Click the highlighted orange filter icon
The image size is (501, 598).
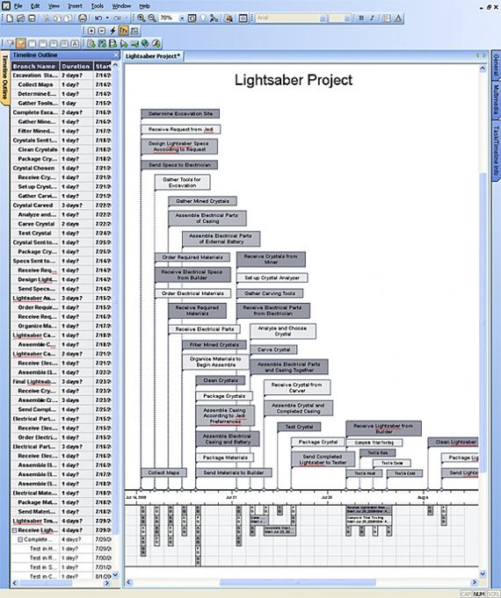click(21, 44)
